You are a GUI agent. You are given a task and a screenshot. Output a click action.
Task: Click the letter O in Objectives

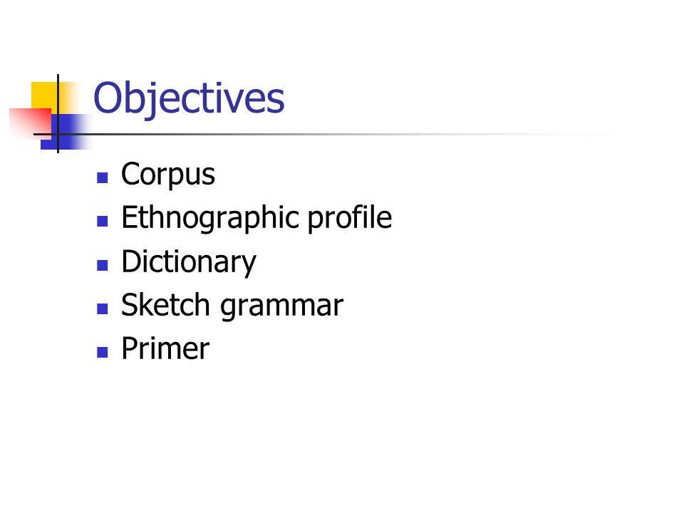pos(106,98)
